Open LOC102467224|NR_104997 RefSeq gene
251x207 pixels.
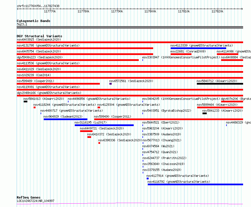click(x=36, y=201)
